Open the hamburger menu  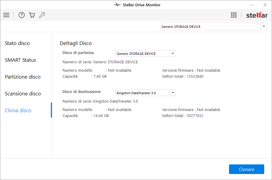(6, 15)
